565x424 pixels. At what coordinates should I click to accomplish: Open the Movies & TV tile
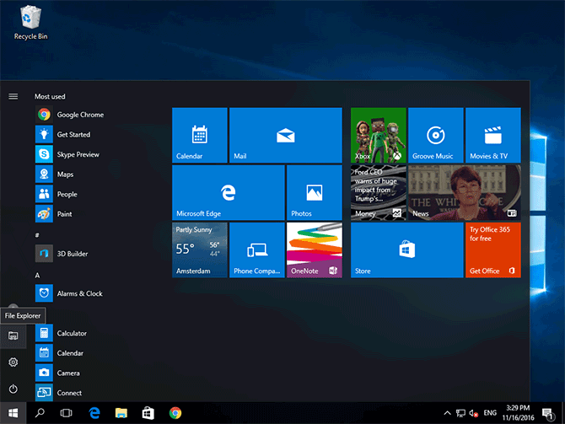click(493, 135)
